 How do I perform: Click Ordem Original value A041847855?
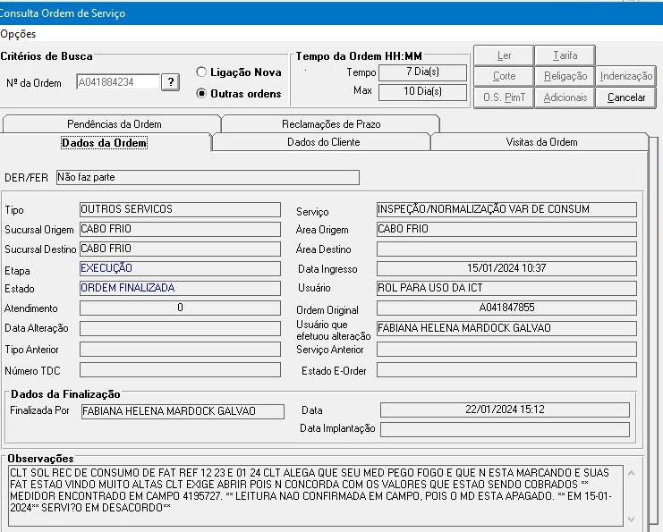pyautogui.click(x=506, y=308)
